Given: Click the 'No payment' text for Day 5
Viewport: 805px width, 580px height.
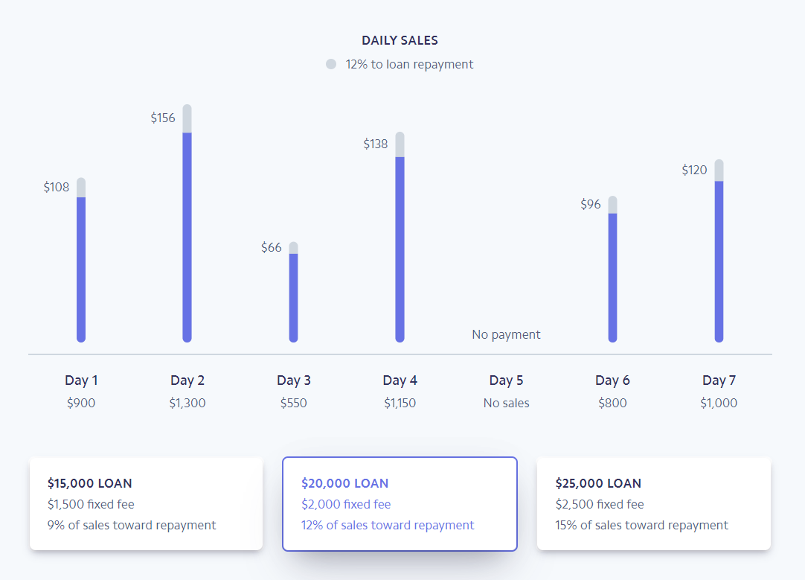Looking at the screenshot, I should tap(506, 334).
